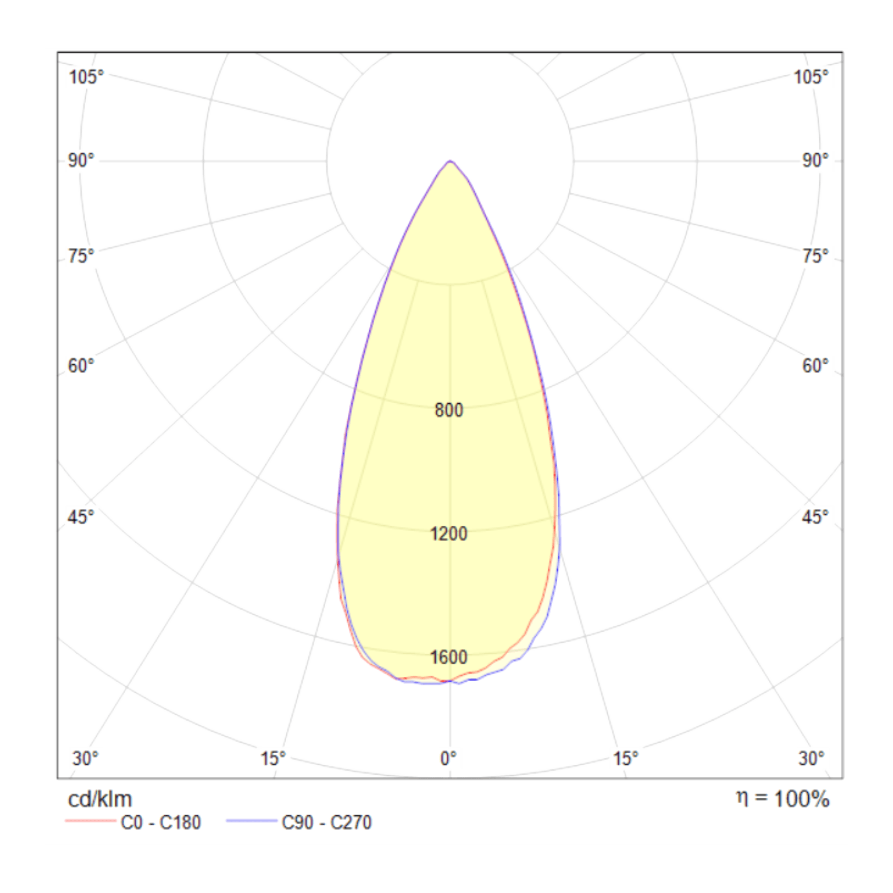893x893 pixels.
Task: Click the right 105° angle label
Action: (x=811, y=77)
